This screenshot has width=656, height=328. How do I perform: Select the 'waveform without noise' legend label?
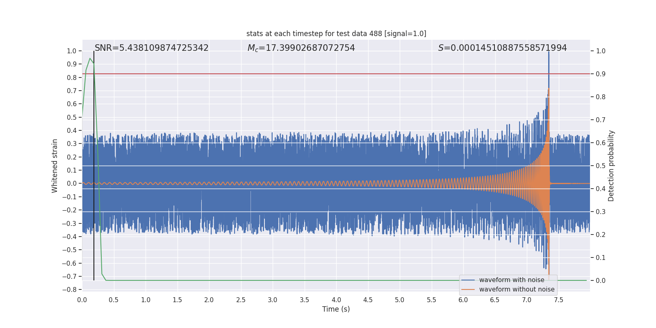click(517, 289)
